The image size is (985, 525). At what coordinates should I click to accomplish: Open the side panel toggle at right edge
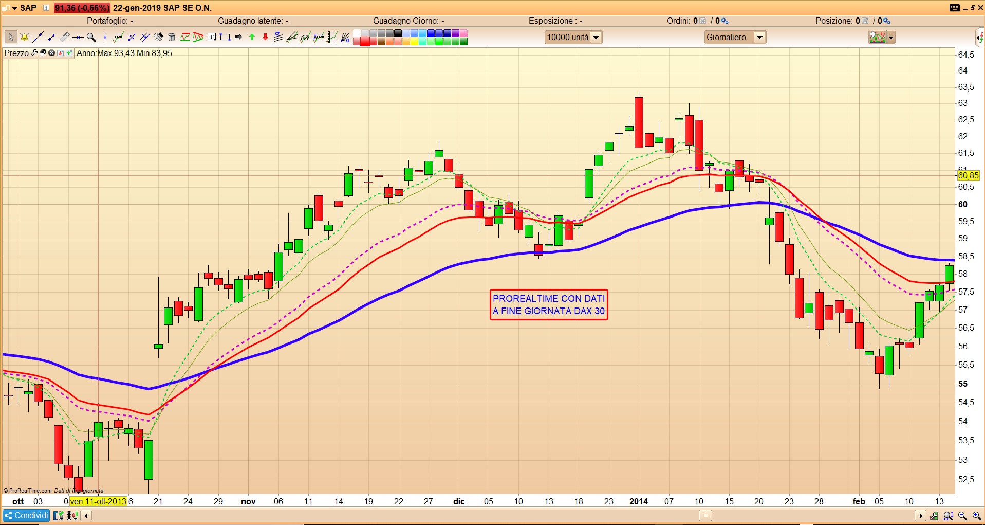click(x=980, y=37)
